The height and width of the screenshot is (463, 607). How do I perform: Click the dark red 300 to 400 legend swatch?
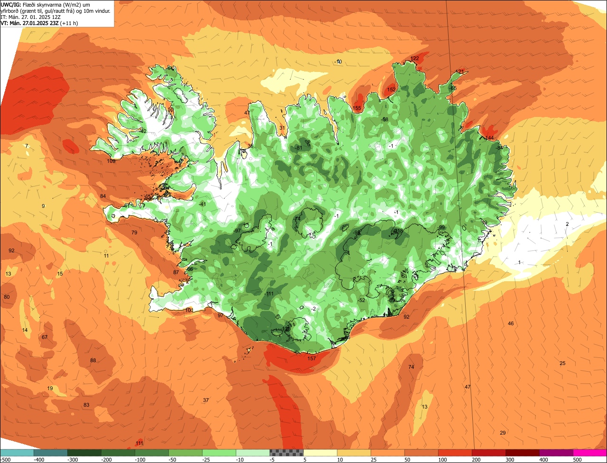[x=522, y=453]
